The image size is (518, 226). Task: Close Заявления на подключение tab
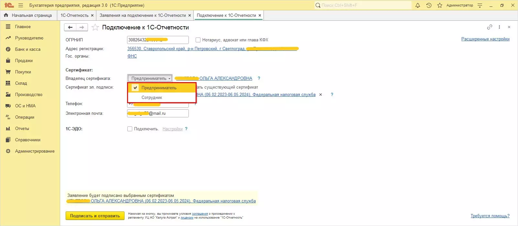190,15
